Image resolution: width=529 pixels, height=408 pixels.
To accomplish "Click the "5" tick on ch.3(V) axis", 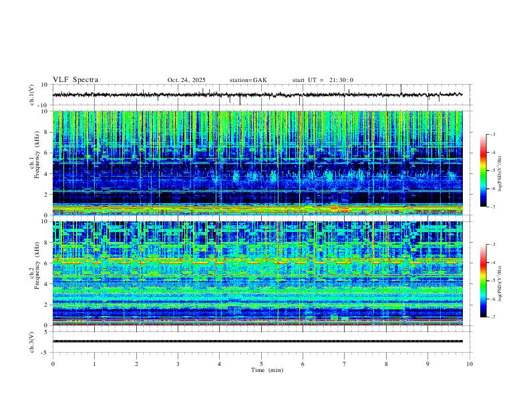I will [47, 331].
